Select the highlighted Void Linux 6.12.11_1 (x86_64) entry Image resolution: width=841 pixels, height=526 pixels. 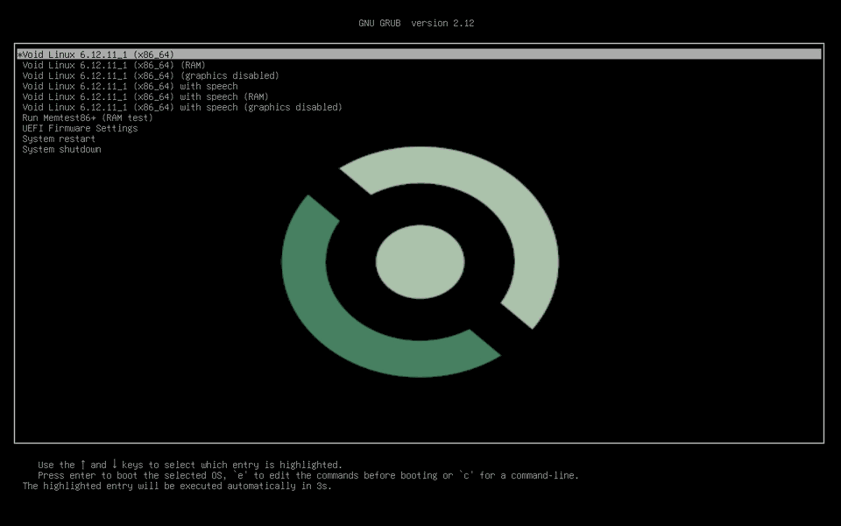tap(419, 54)
